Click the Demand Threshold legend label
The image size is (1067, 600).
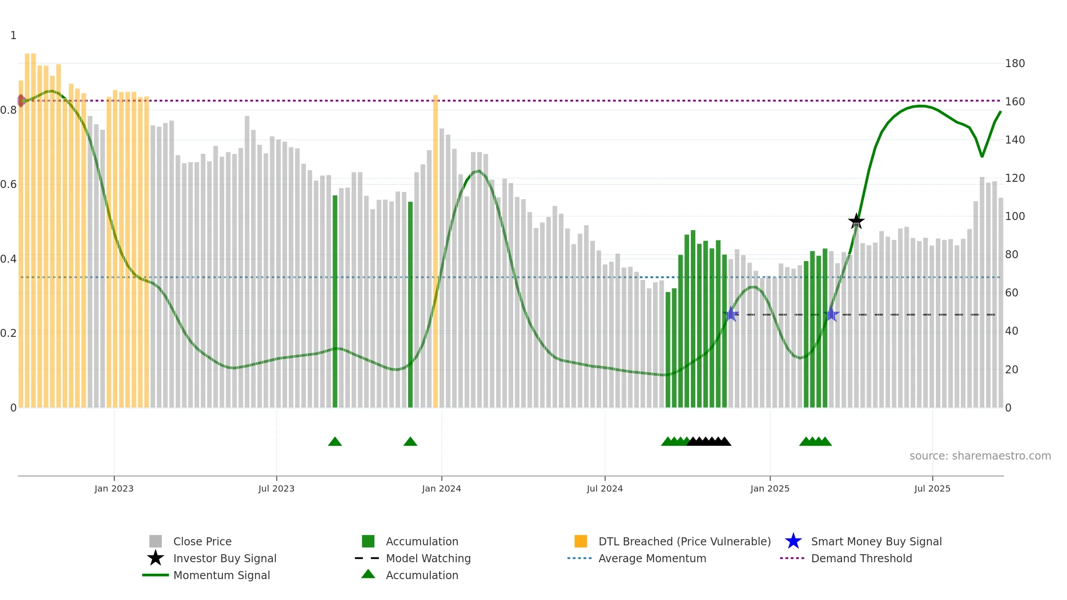click(862, 558)
